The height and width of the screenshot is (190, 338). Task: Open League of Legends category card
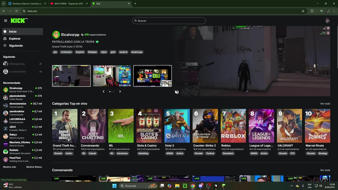(x=261, y=126)
